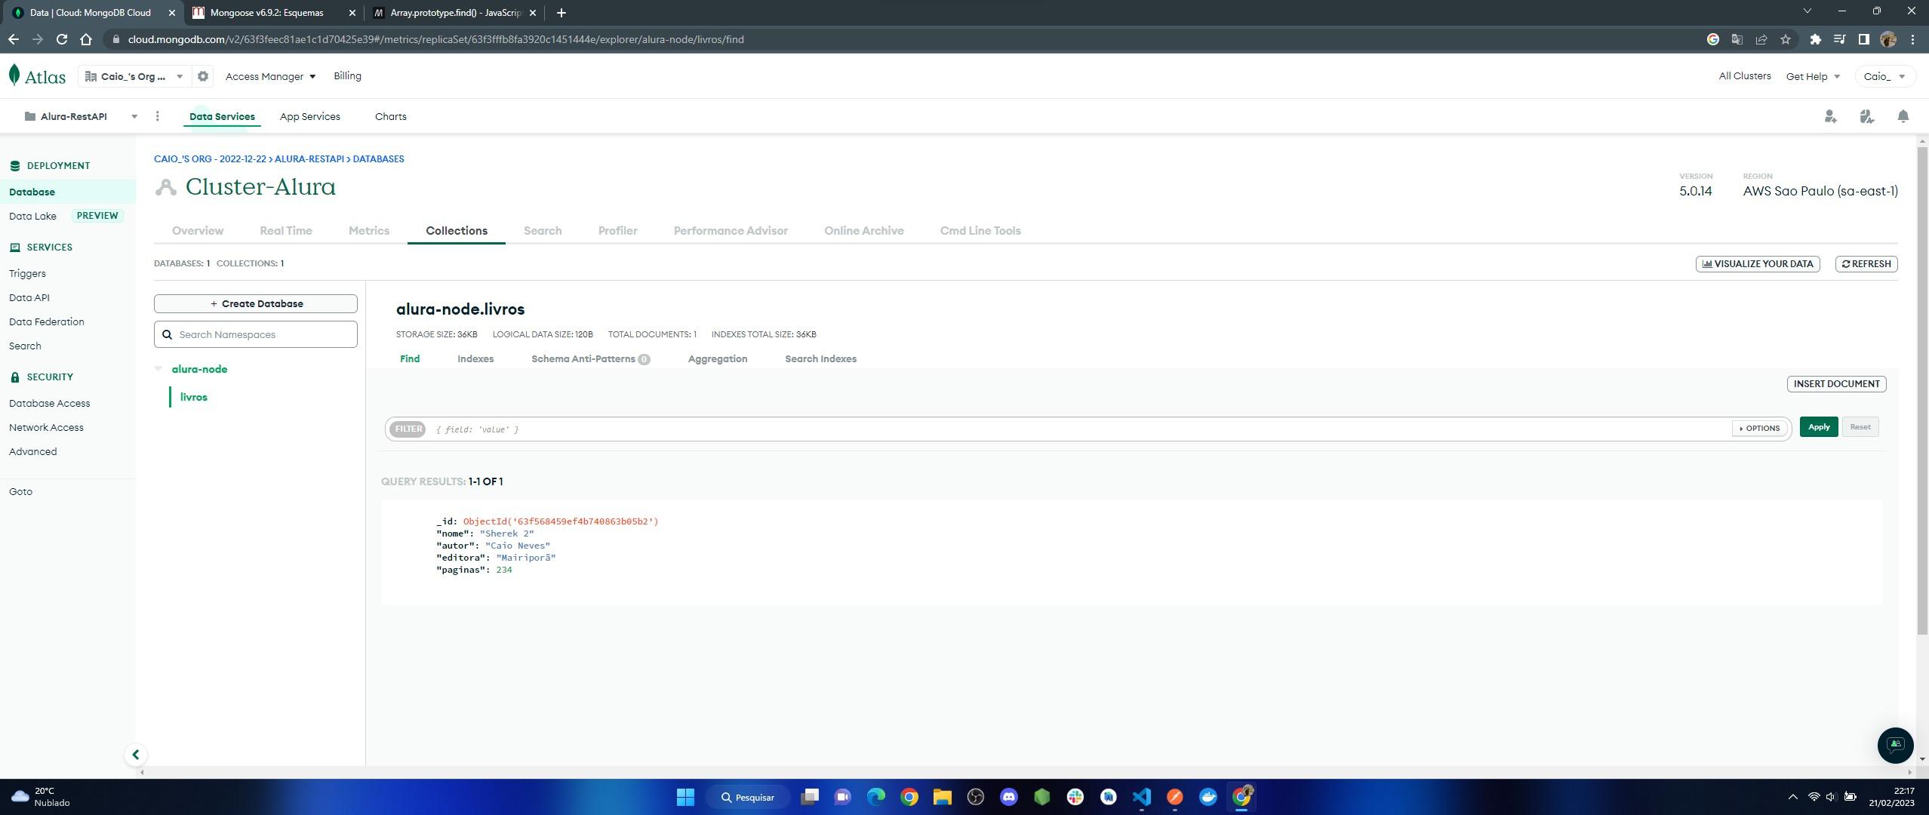
Task: Collapse alura-node database tree arrow
Action: point(158,369)
